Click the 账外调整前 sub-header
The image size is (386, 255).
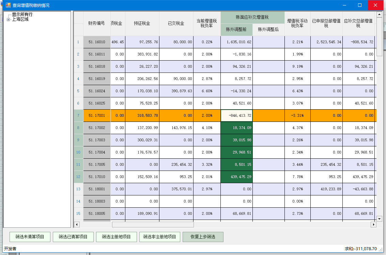pyautogui.click(x=236, y=30)
